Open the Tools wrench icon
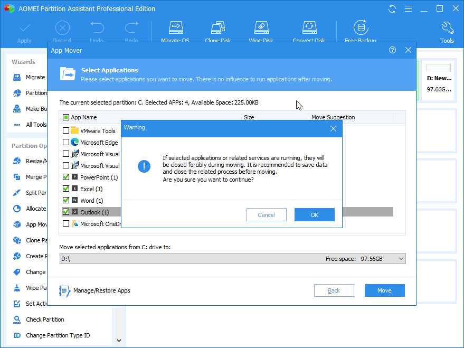Image resolution: width=464 pixels, height=348 pixels. [x=447, y=29]
